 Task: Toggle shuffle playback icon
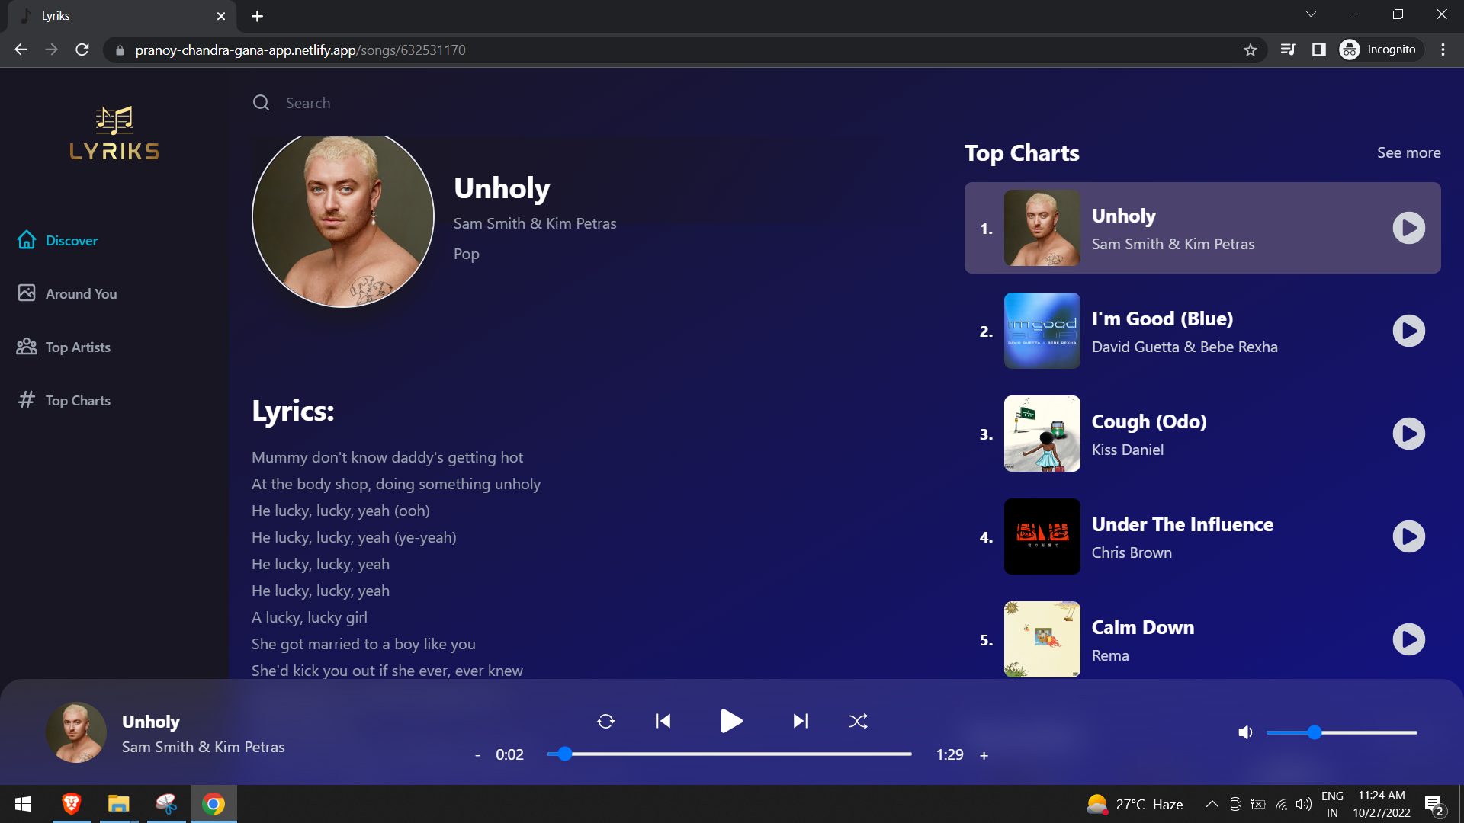click(858, 721)
